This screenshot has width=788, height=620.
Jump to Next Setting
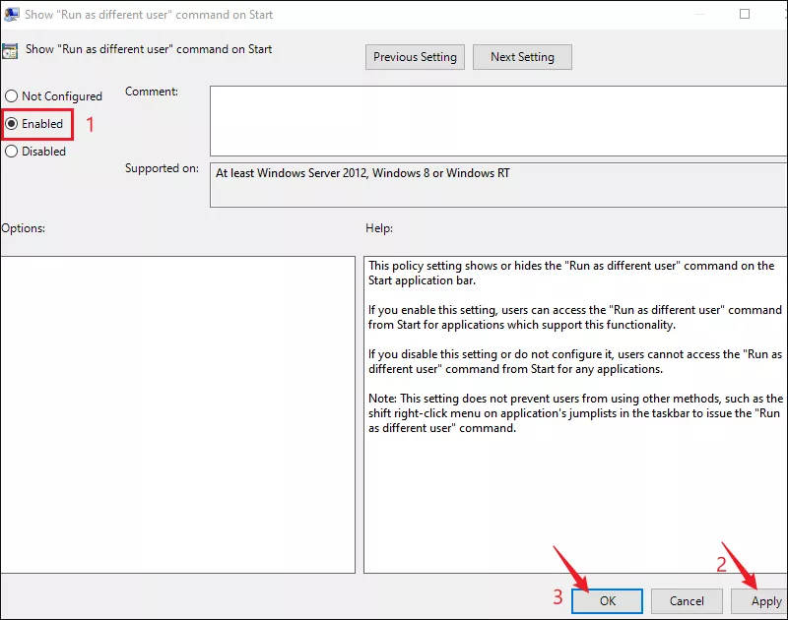522,57
